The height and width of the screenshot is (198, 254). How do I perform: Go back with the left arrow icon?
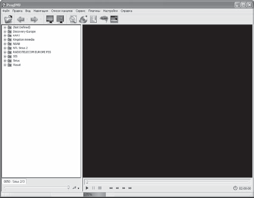(21, 20)
